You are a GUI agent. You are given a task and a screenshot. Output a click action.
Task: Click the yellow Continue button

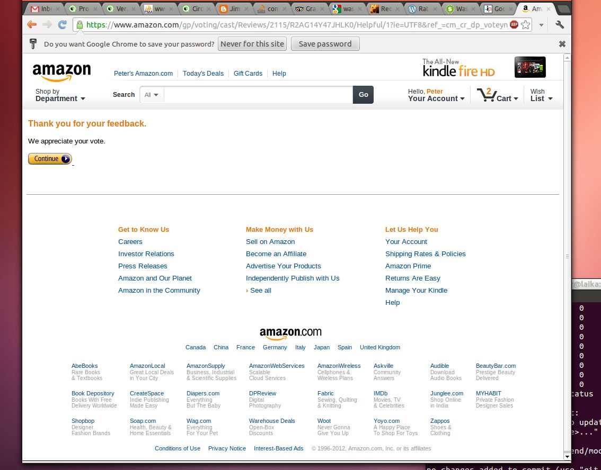click(x=50, y=159)
